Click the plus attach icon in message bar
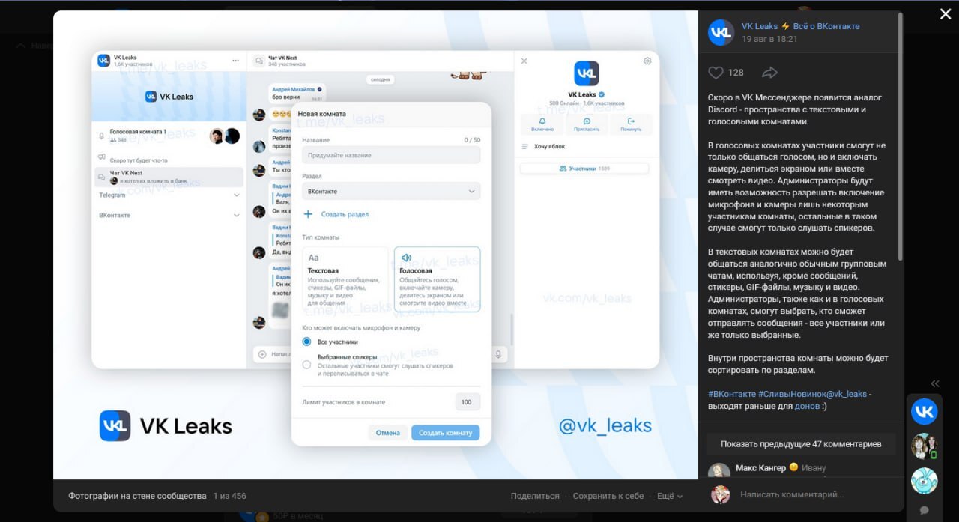This screenshot has height=522, width=959. (262, 354)
